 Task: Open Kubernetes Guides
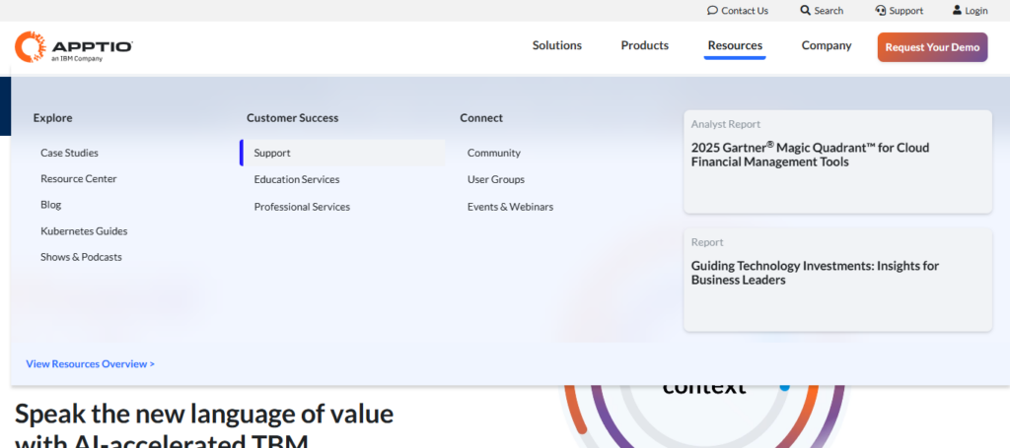click(x=84, y=230)
